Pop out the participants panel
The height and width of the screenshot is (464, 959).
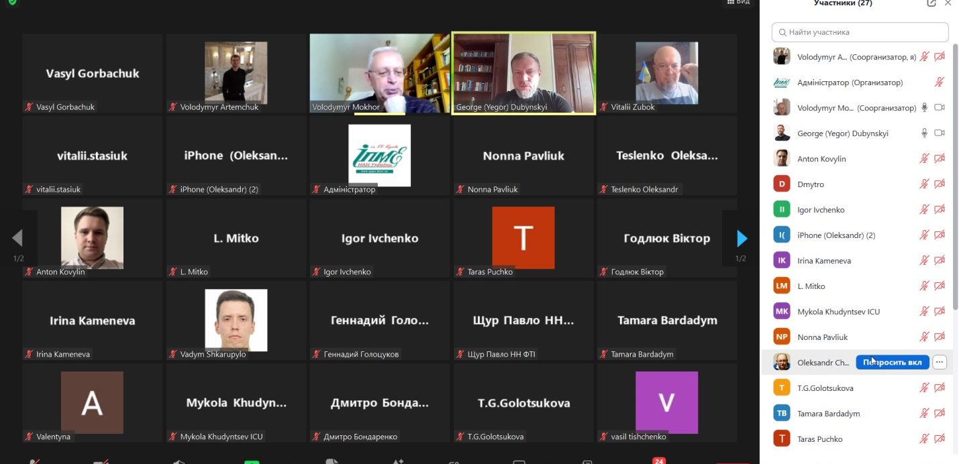tap(931, 3)
